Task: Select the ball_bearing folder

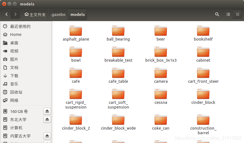Action: (118, 33)
